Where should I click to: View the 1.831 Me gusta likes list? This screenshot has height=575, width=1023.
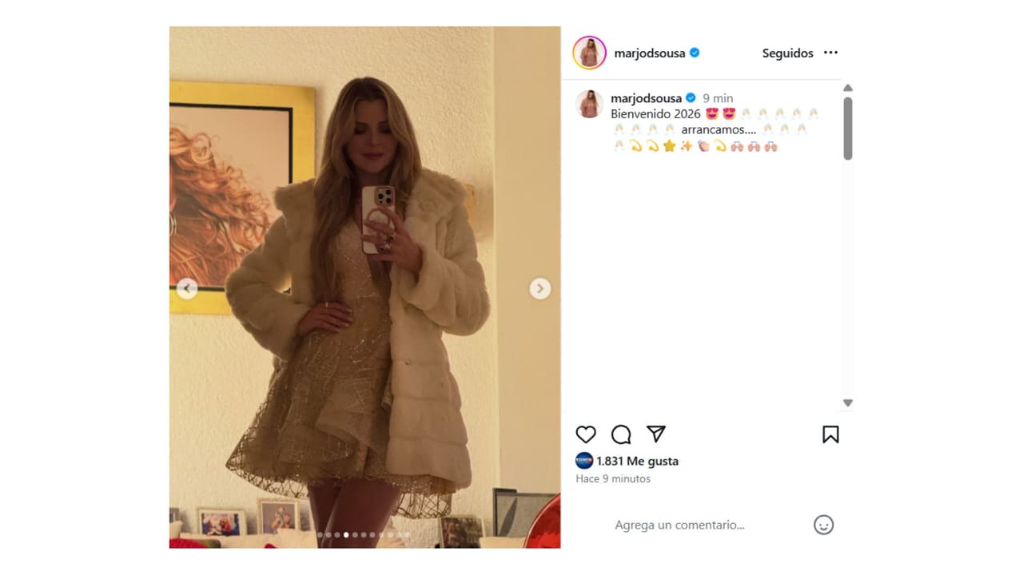[637, 461]
